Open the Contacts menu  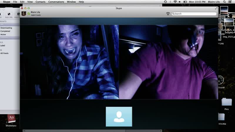[41, 2]
